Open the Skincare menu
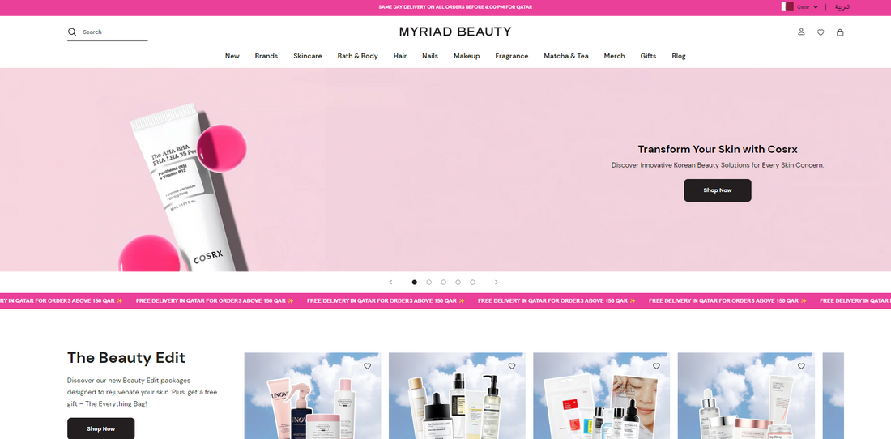 click(x=308, y=56)
